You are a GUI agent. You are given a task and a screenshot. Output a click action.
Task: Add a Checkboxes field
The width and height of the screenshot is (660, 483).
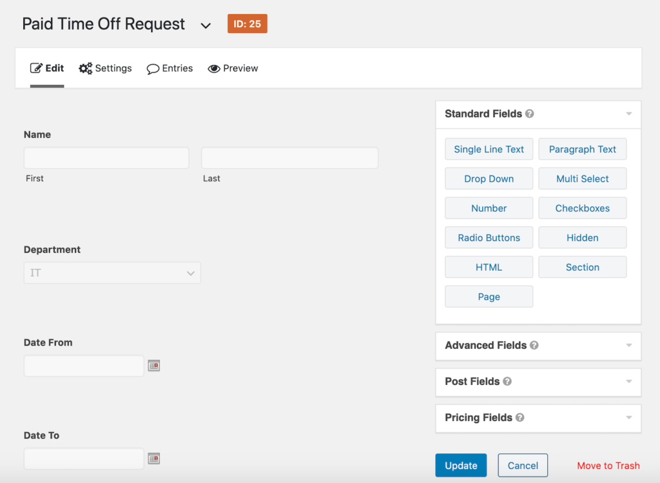point(582,208)
